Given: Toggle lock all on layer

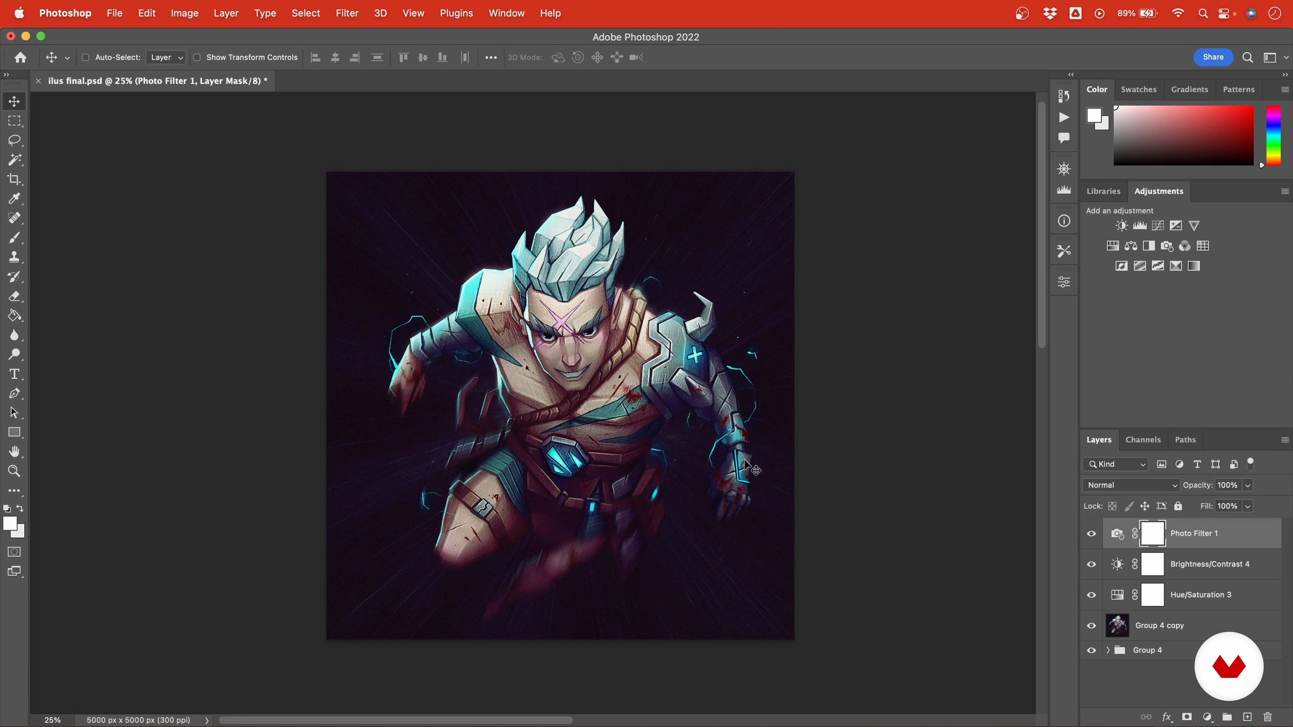Looking at the screenshot, I should click(1178, 506).
